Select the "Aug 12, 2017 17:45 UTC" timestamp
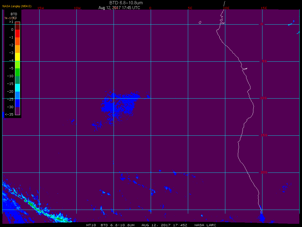302x227 pixels. click(x=119, y=8)
